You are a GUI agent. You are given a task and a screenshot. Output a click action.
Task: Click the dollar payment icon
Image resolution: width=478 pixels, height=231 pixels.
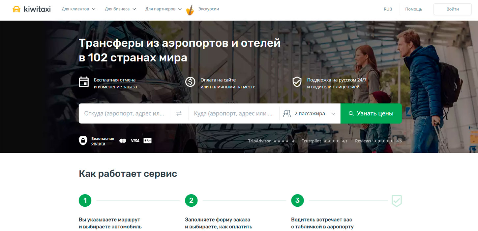190,82
